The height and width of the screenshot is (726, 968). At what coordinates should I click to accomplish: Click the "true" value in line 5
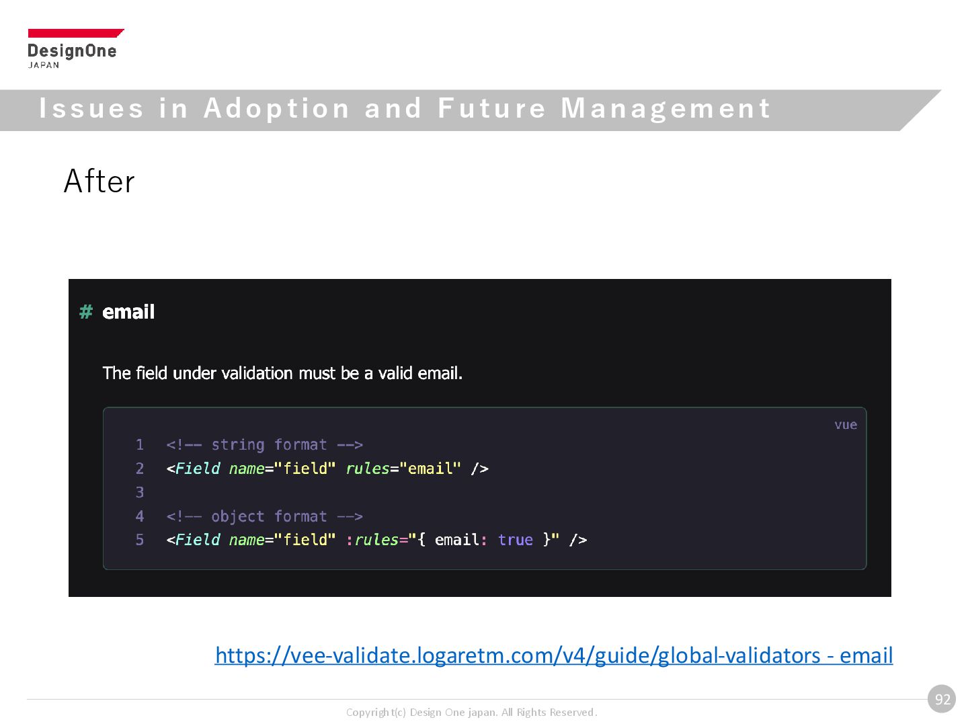click(x=516, y=540)
